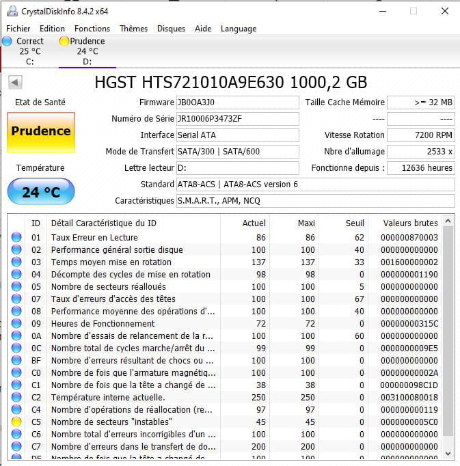Viewport: 460px width, 466px height.
Task: Click the scrollbar down arrow in SMART list
Action: coord(448,453)
